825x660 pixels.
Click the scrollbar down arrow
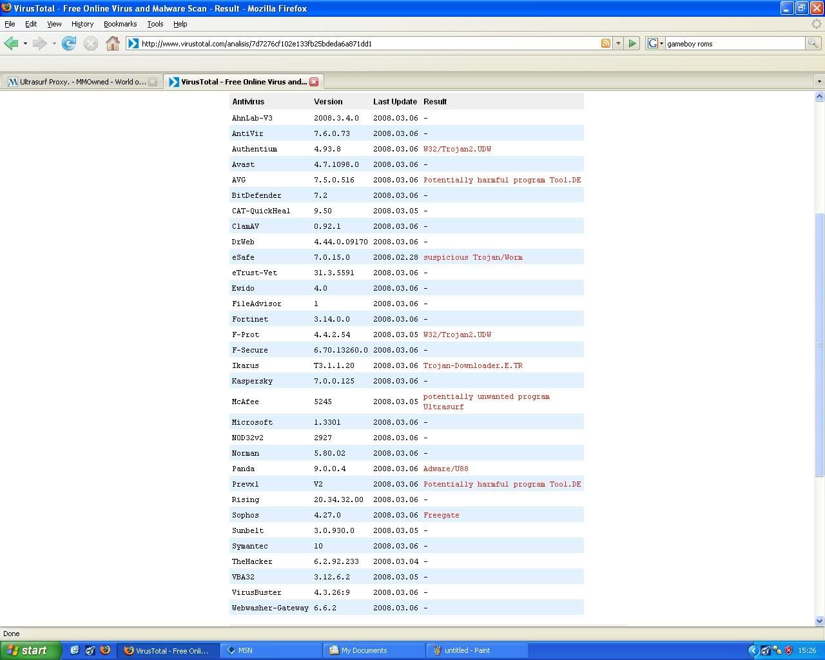819,621
